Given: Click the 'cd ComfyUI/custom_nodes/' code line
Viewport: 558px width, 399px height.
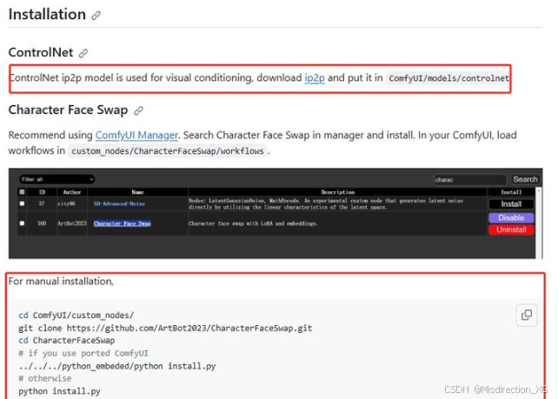Looking at the screenshot, I should 76,316.
